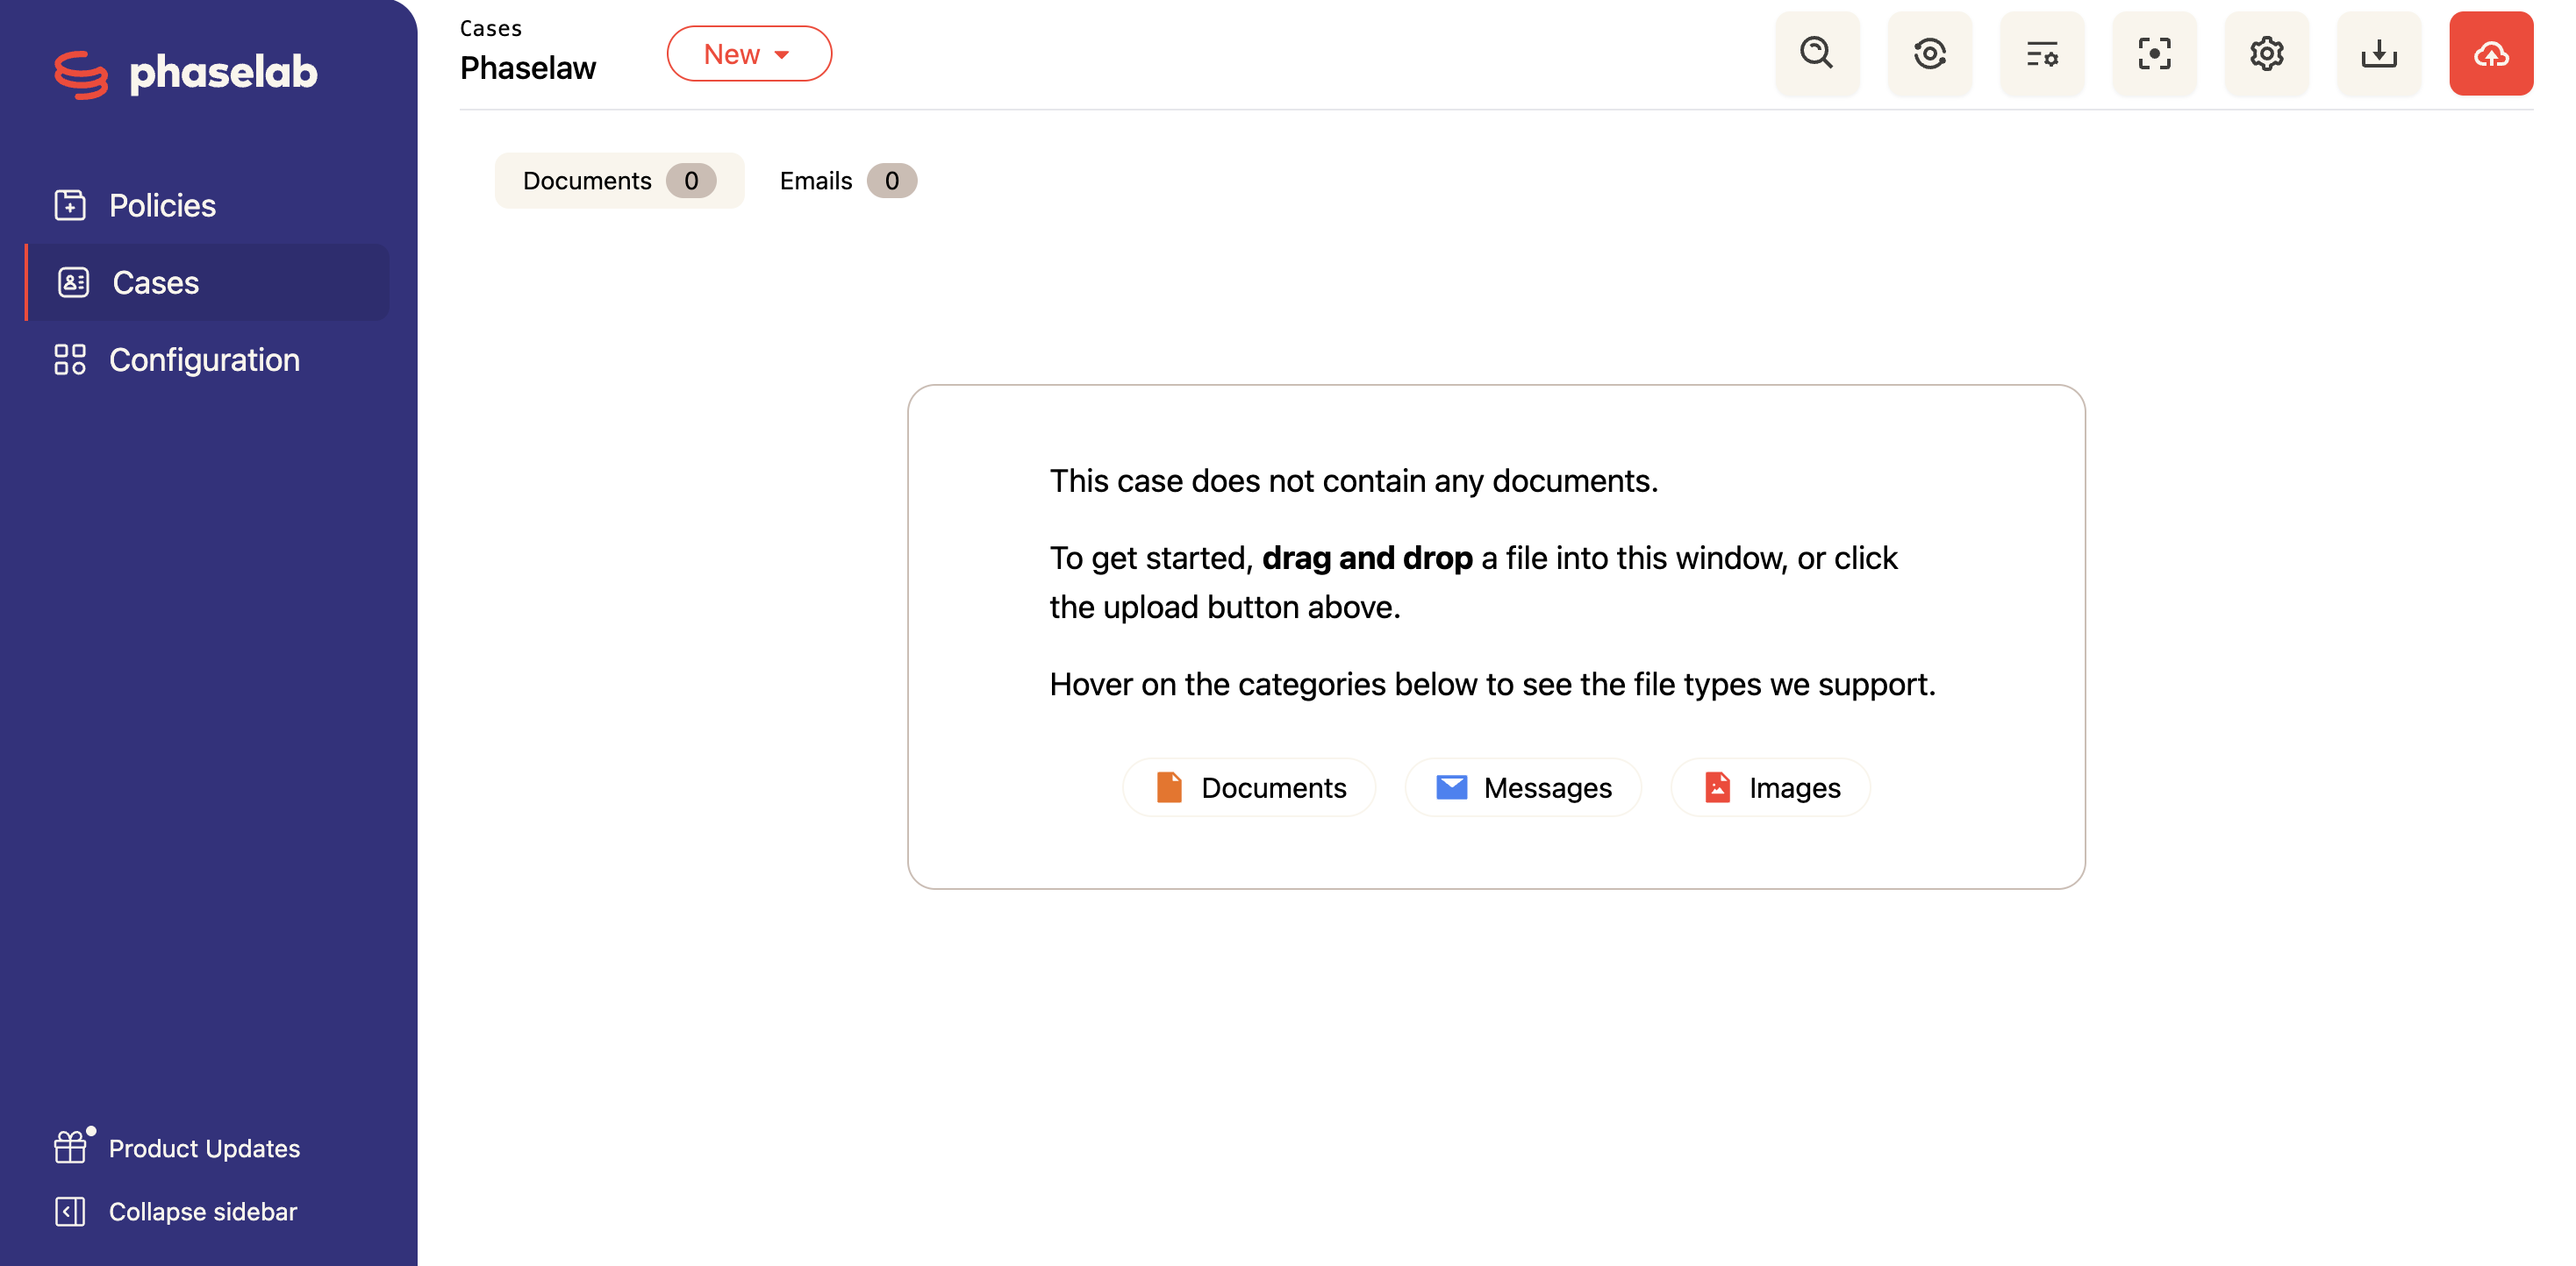Click the Documents file type chip
Viewport: 2576px width, 1266px height.
1249,787
